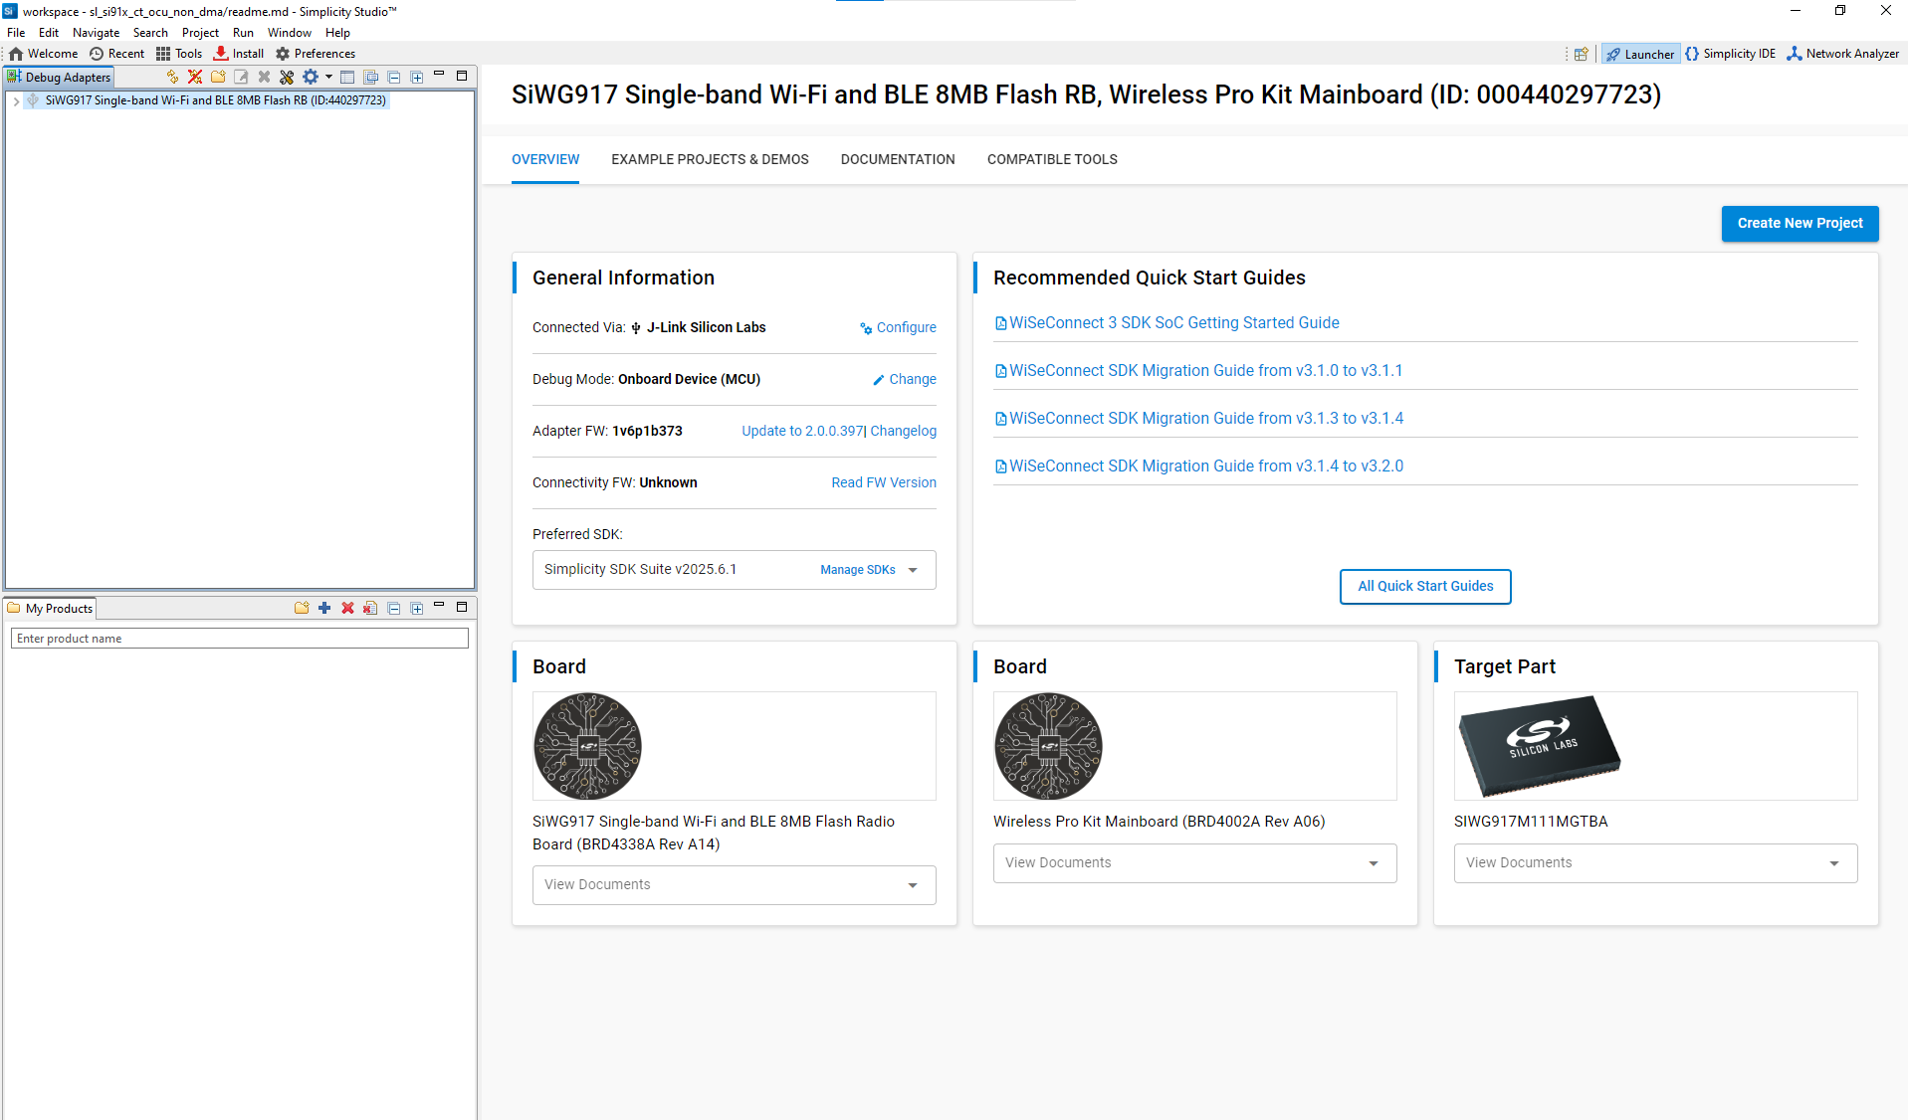Switch to Network Analyzer perspective
1908x1120 pixels.
coord(1842,54)
